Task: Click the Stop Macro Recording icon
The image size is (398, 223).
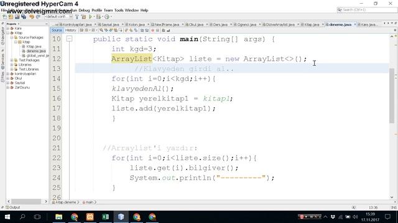Action: (x=157, y=30)
